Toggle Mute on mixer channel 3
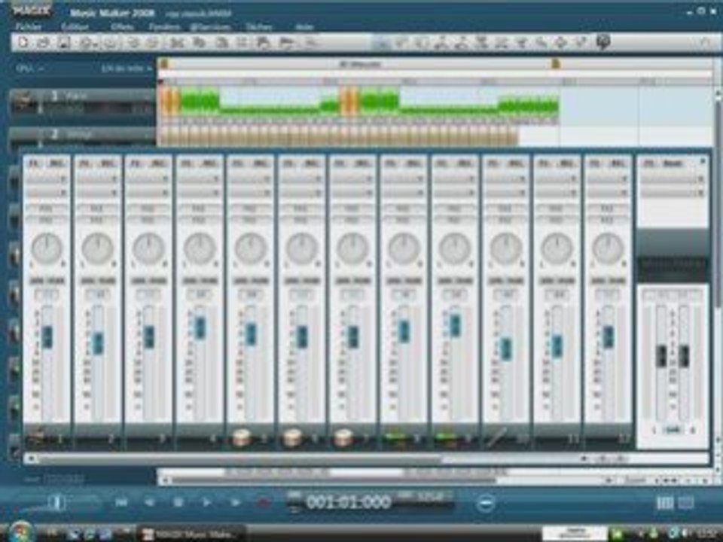723x542 pixels. pos(158,281)
